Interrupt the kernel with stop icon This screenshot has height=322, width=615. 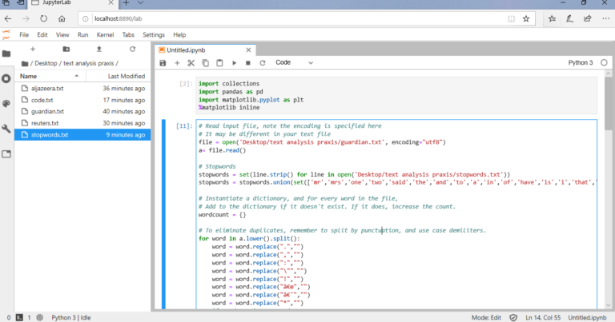coord(248,63)
